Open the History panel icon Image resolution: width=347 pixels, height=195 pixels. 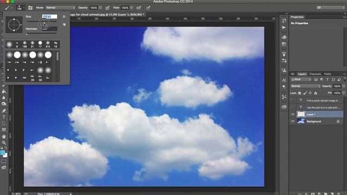click(x=284, y=21)
